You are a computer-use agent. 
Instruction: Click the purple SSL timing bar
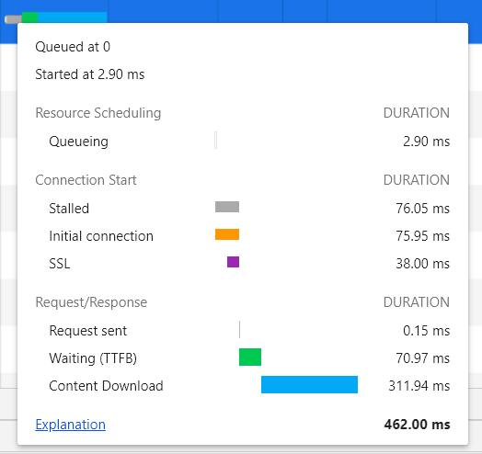point(233,262)
